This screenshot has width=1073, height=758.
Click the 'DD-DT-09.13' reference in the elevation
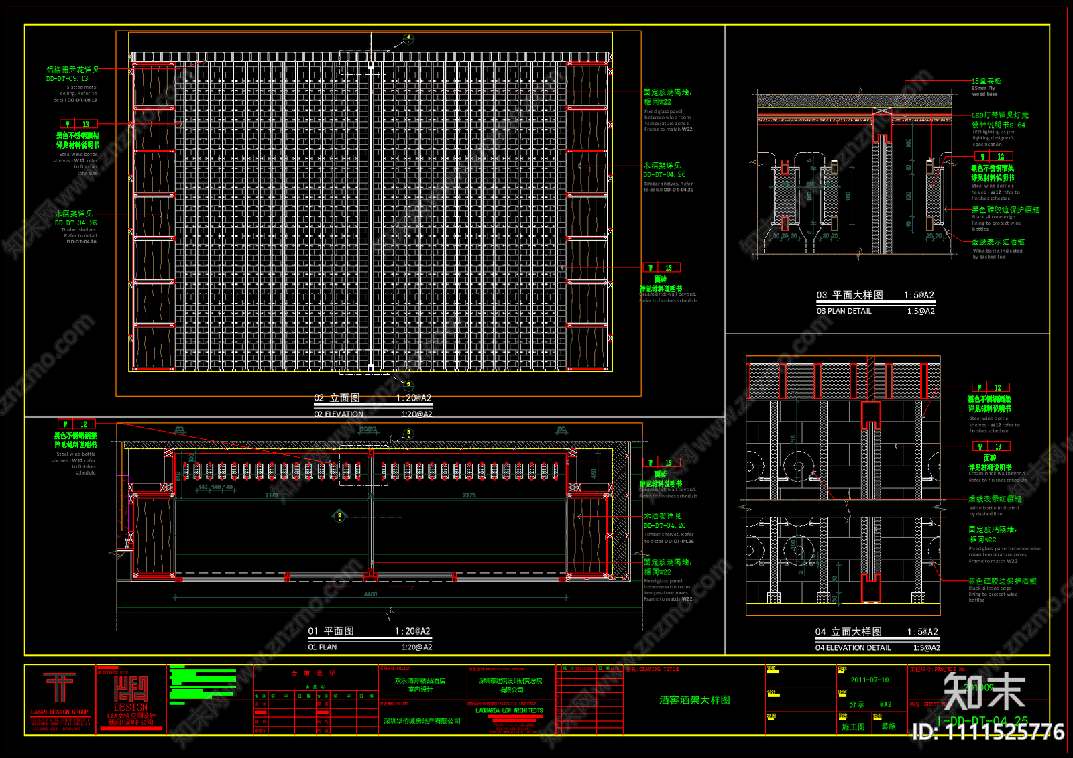coord(67,79)
